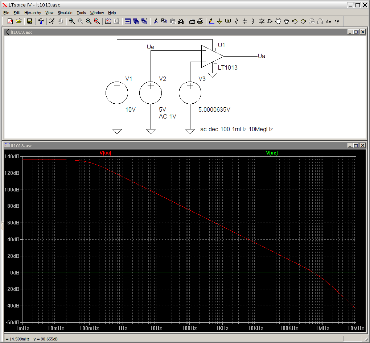The image size is (370, 343).
Task: Click the LT1013 op-amp label
Action: [x=228, y=68]
